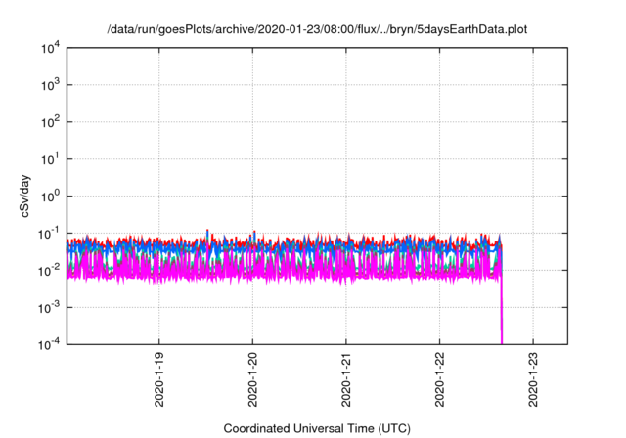Select the 2020-1-22 date tick label
This screenshot has width=626, height=438.
pyautogui.click(x=439, y=379)
